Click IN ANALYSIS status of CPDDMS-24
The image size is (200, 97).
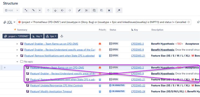(117, 91)
